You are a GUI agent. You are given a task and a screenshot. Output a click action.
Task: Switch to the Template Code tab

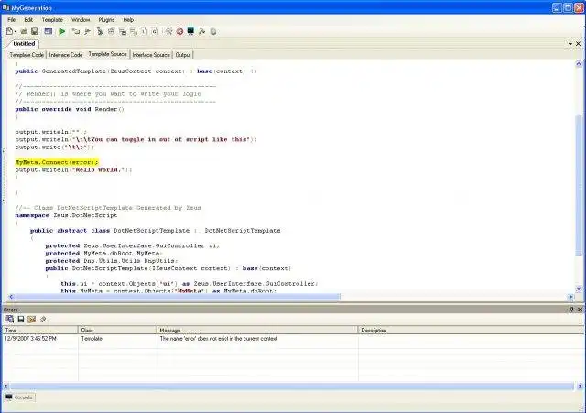point(27,55)
